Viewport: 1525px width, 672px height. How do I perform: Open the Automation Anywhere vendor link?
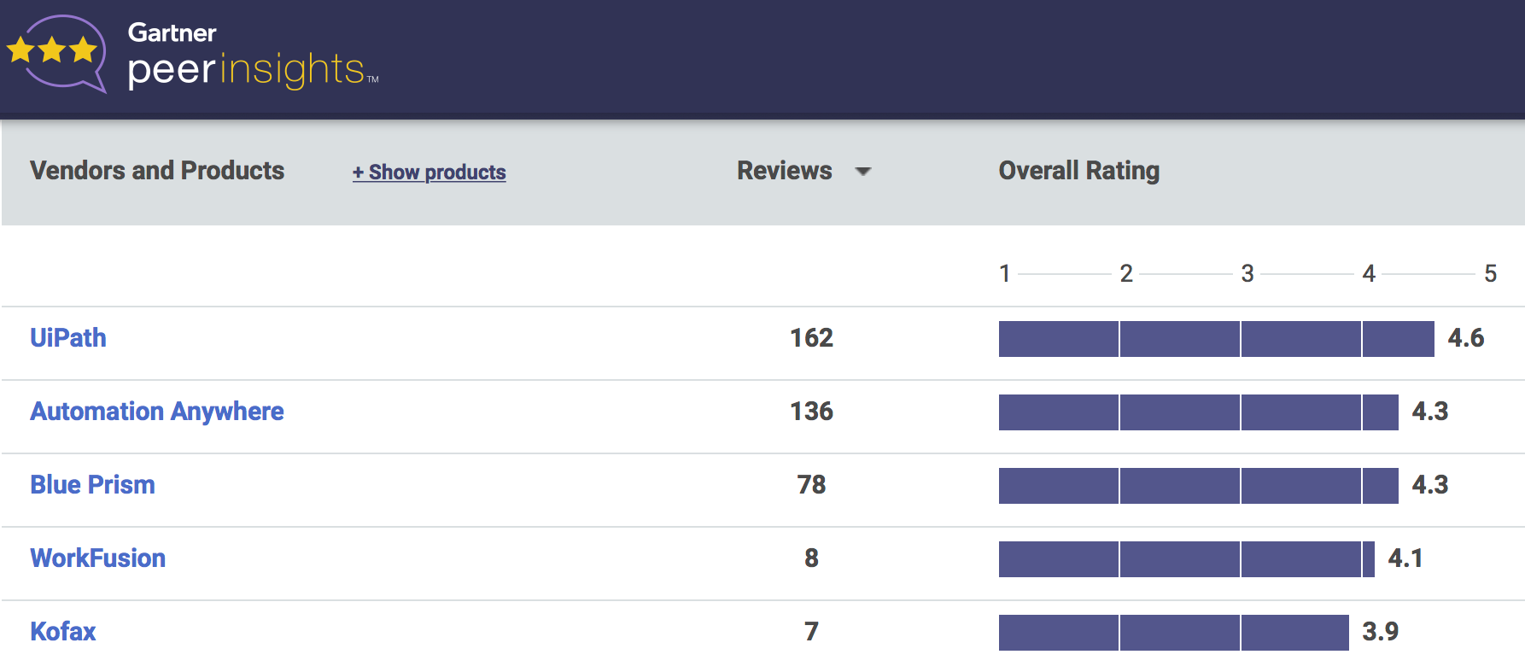(x=157, y=412)
